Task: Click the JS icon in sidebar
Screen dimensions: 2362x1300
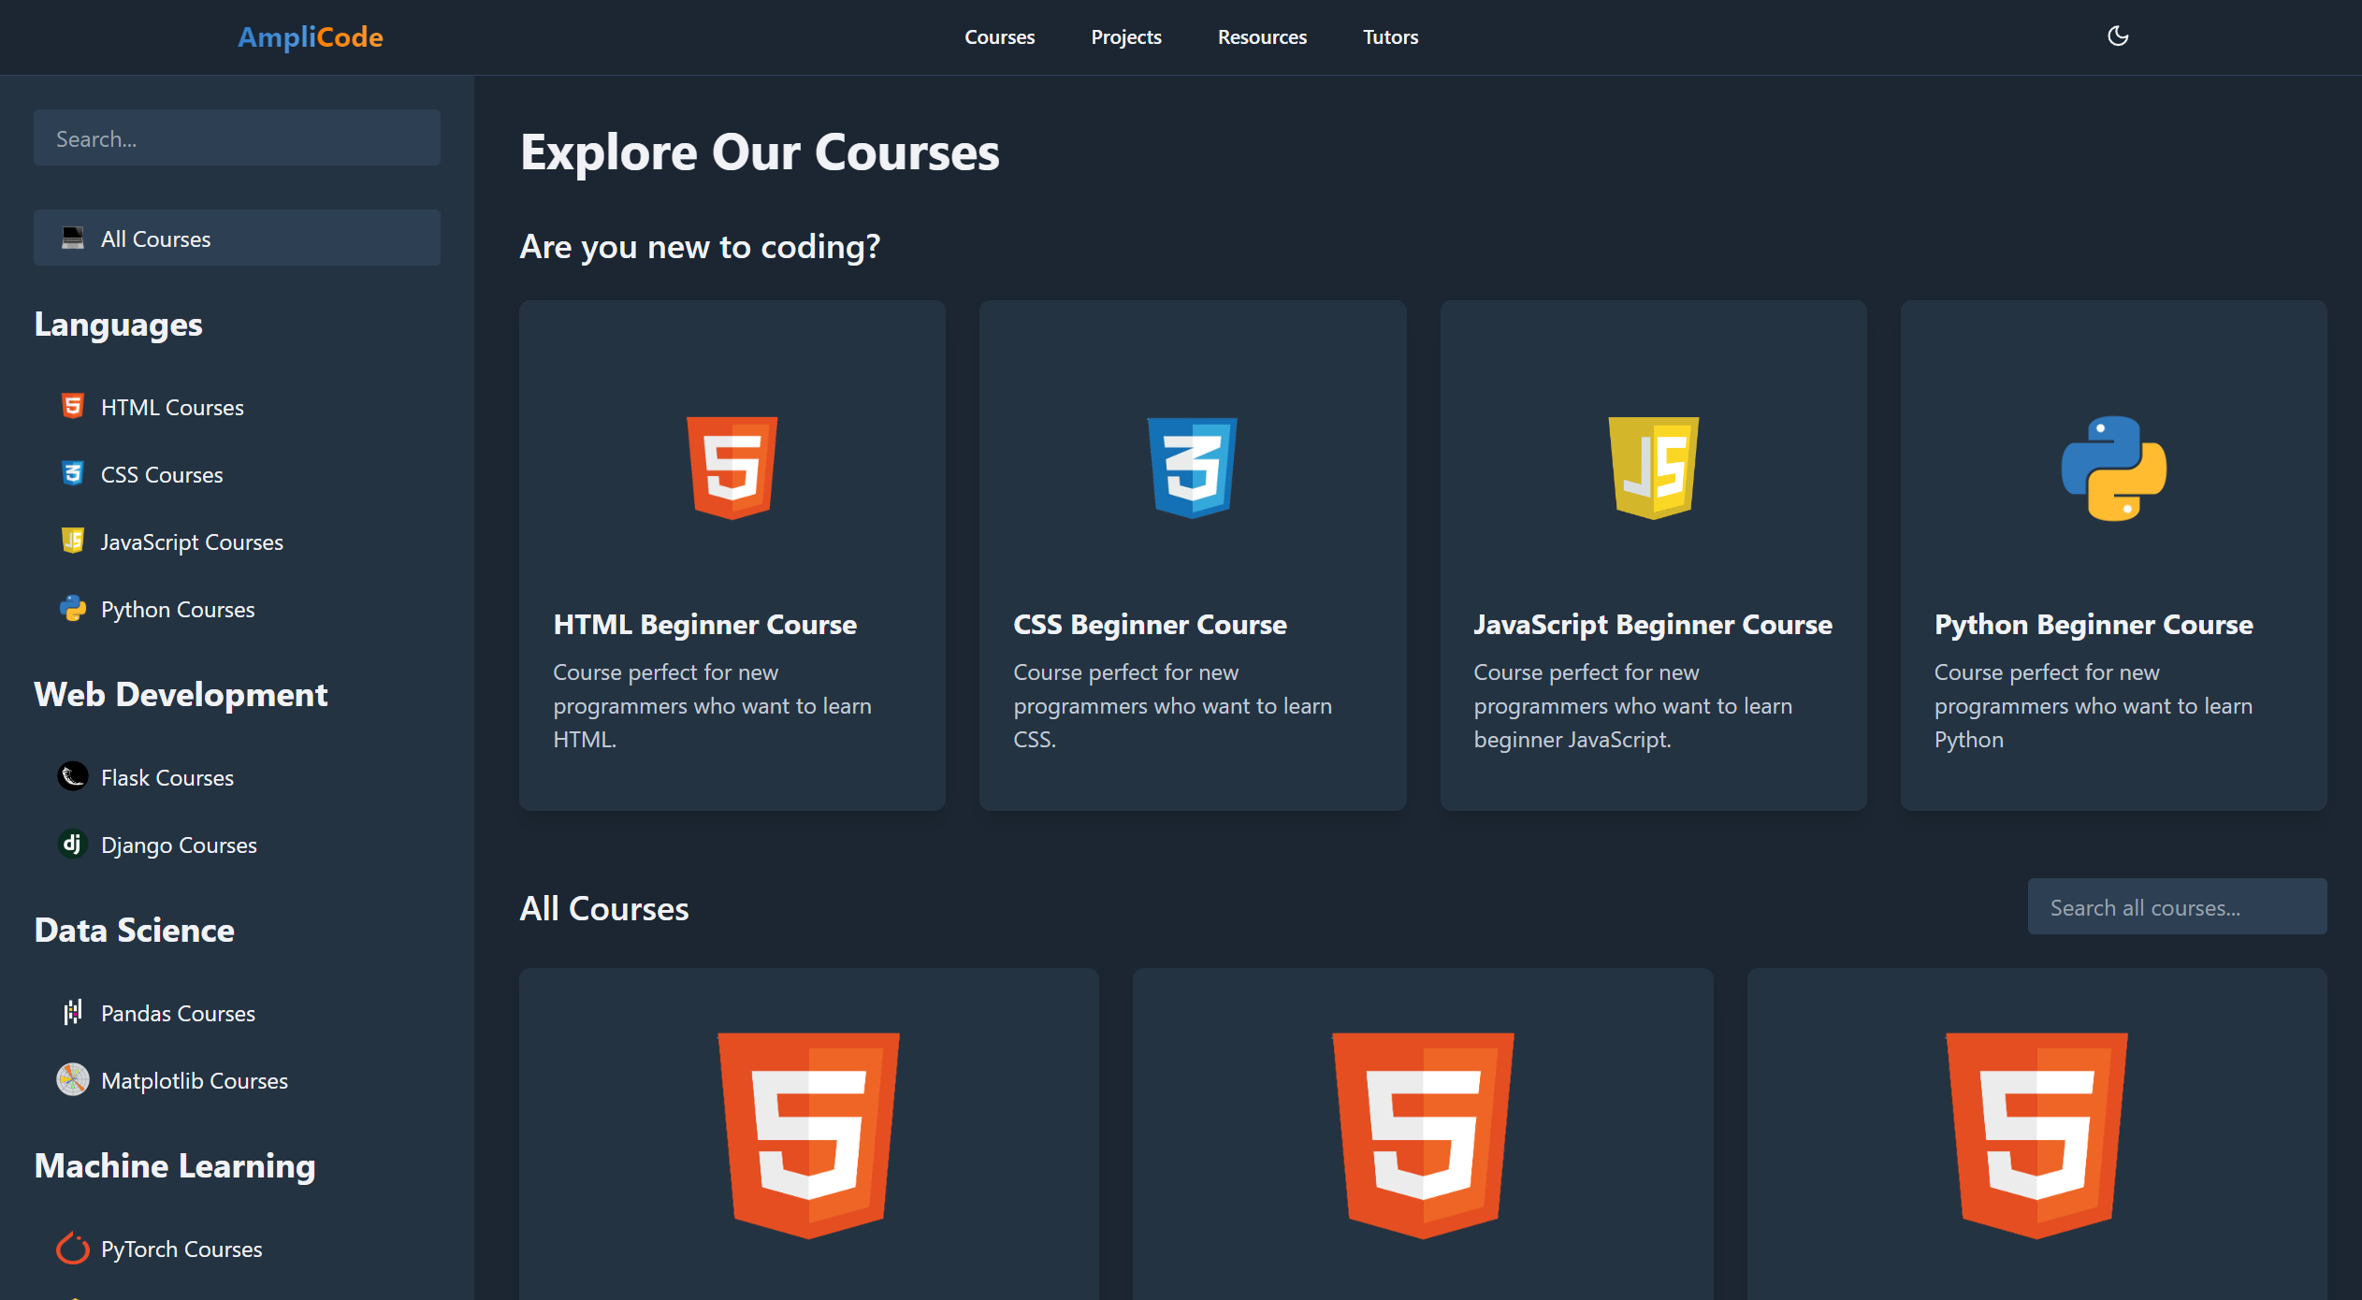Action: coord(73,541)
